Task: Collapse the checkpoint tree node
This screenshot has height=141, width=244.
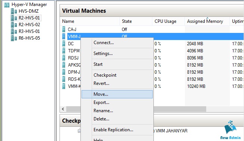Action: 79,131
